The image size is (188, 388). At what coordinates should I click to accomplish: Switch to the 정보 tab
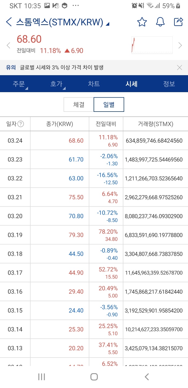click(169, 84)
